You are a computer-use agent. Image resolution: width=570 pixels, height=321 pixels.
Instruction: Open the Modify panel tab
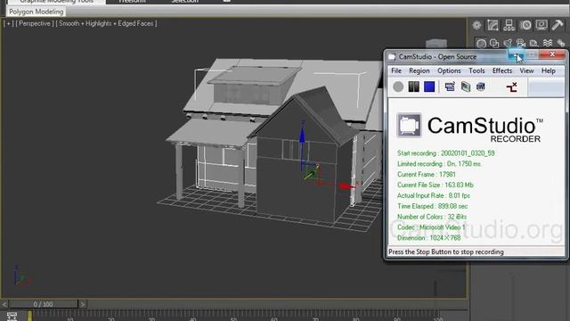click(x=493, y=25)
